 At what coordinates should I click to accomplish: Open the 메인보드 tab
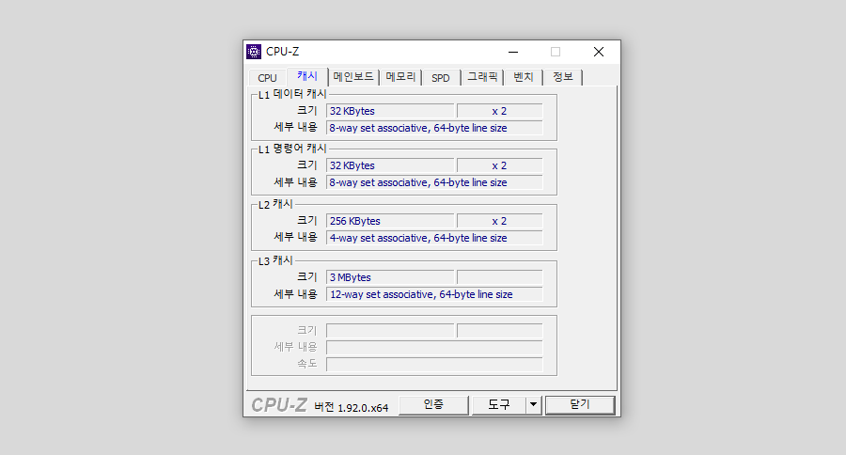pos(353,77)
